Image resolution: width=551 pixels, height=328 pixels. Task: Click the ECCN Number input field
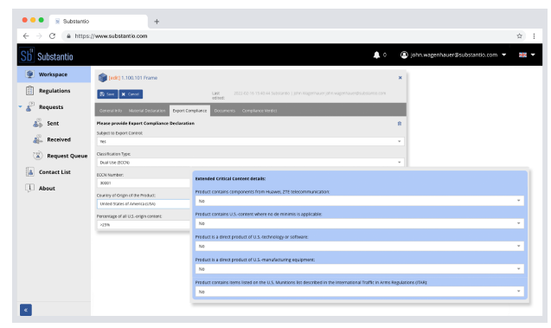pos(144,183)
